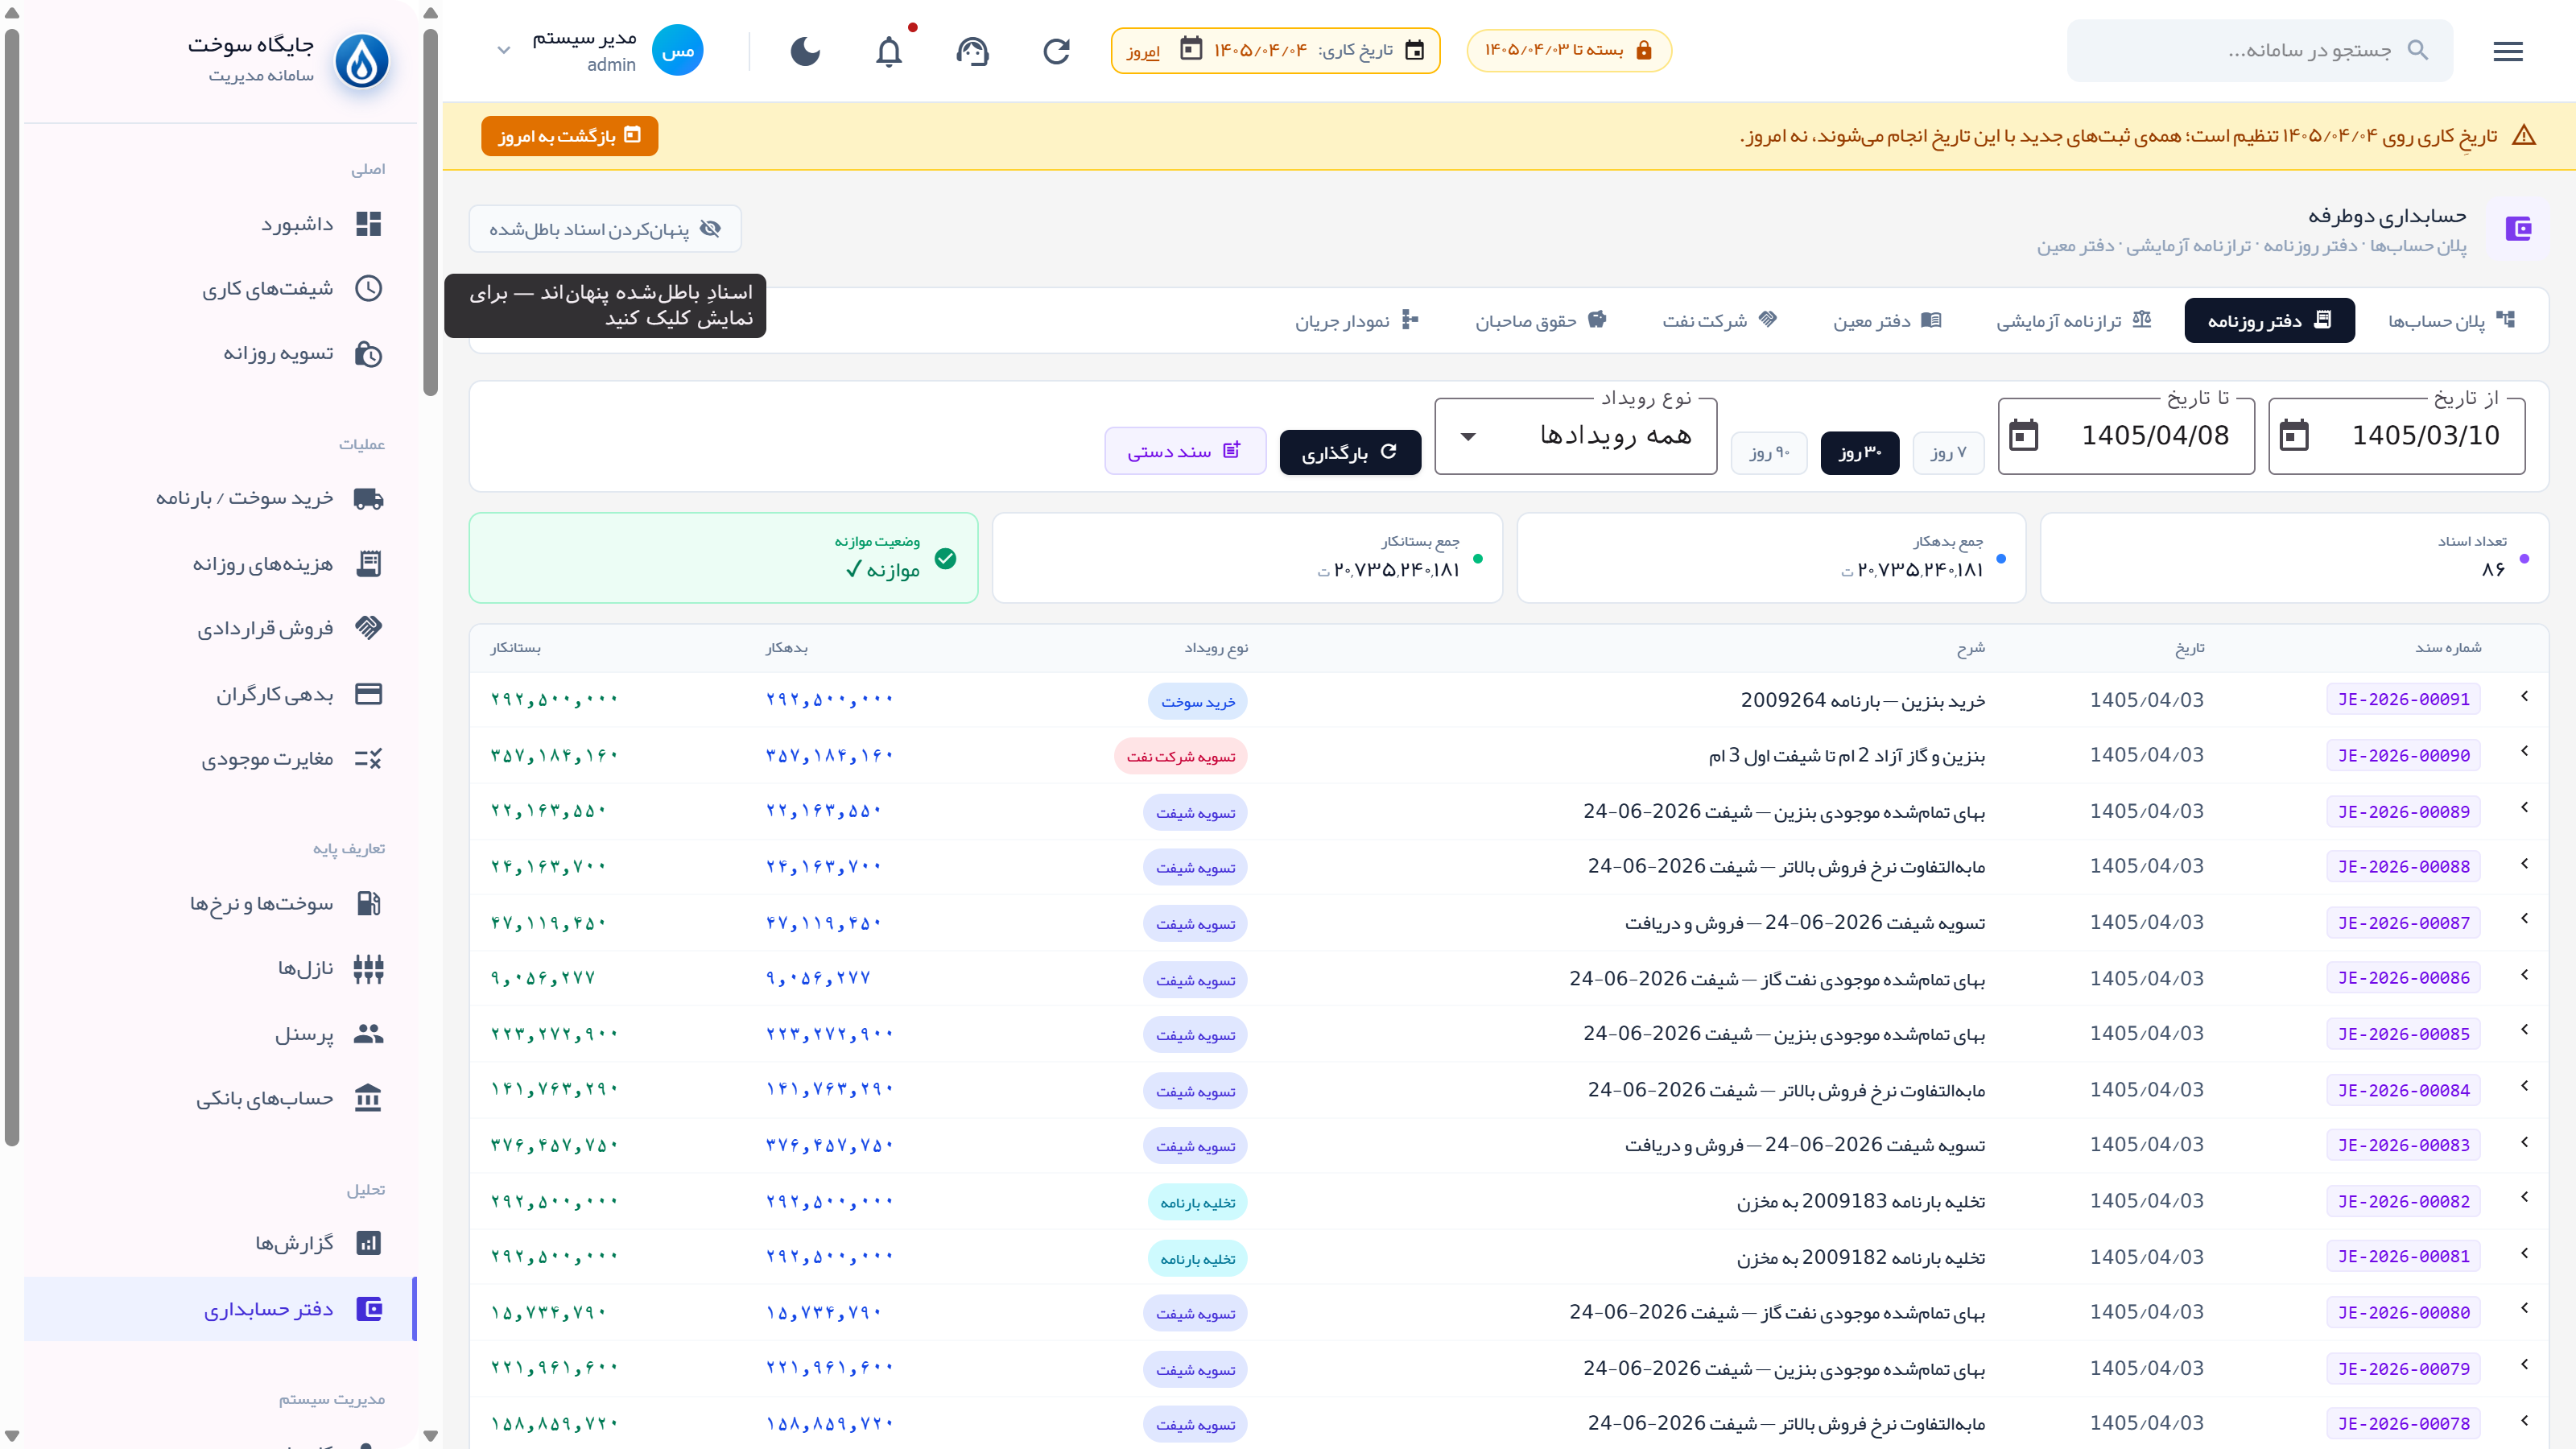Select دفتر حسابداری in sidebar
Viewport: 2576px width, 1449px height.
(220, 1309)
